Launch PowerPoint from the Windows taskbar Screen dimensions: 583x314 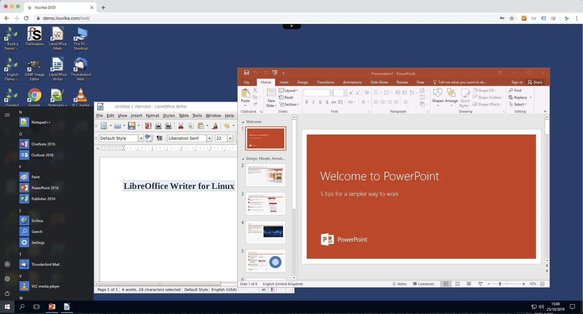click(x=52, y=307)
